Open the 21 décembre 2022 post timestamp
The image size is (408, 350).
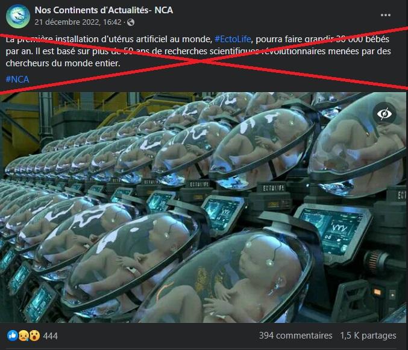78,22
